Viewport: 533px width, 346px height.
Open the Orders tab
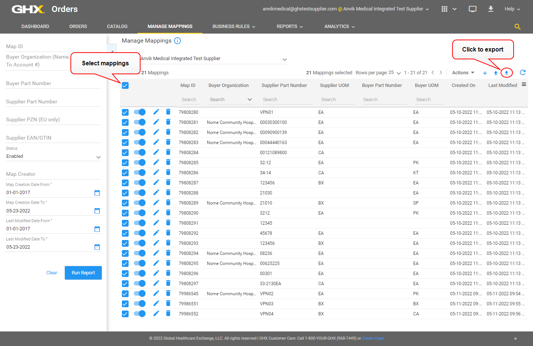pos(78,27)
